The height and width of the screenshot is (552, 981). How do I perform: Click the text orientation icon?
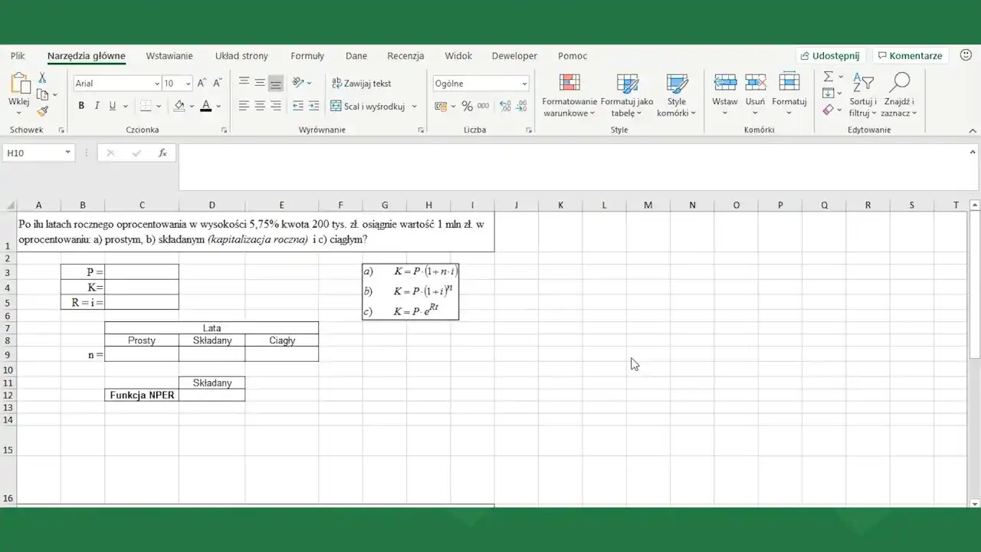click(298, 83)
